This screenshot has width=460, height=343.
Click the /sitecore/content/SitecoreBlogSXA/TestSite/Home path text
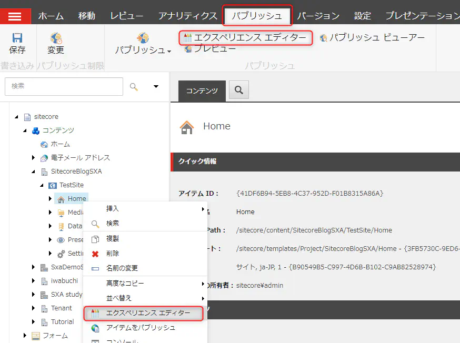click(314, 230)
